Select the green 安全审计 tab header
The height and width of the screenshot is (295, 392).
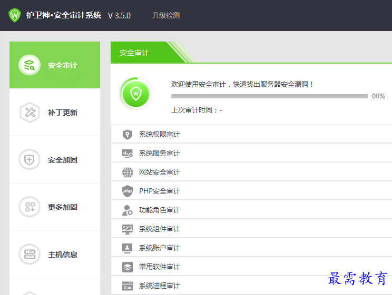click(148, 53)
